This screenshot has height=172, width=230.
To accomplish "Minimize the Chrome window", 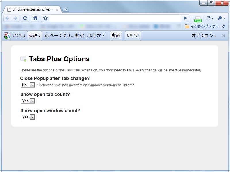I will click(204, 3).
